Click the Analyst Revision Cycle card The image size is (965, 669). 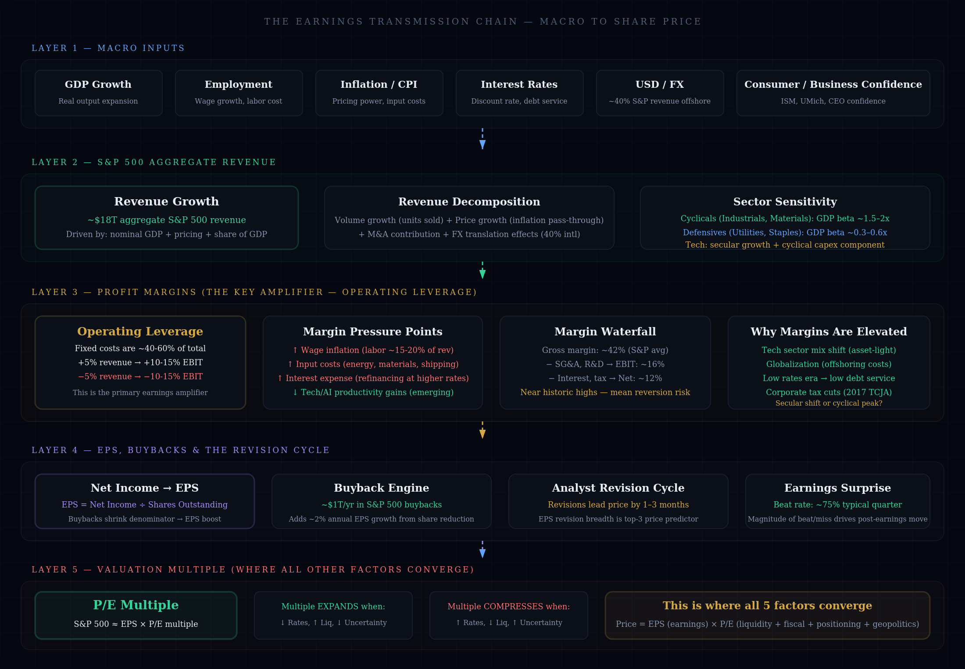(618, 501)
